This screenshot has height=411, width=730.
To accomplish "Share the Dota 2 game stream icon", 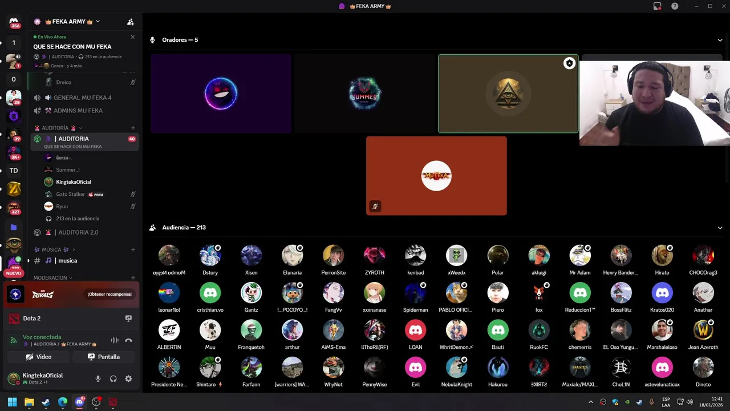I will pos(128,319).
